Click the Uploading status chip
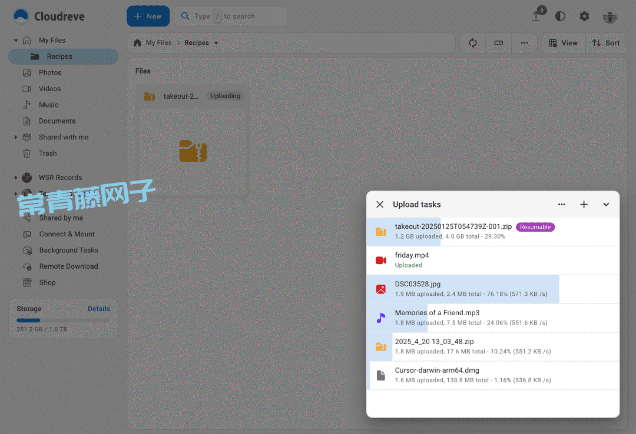The height and width of the screenshot is (434, 636). tap(225, 96)
